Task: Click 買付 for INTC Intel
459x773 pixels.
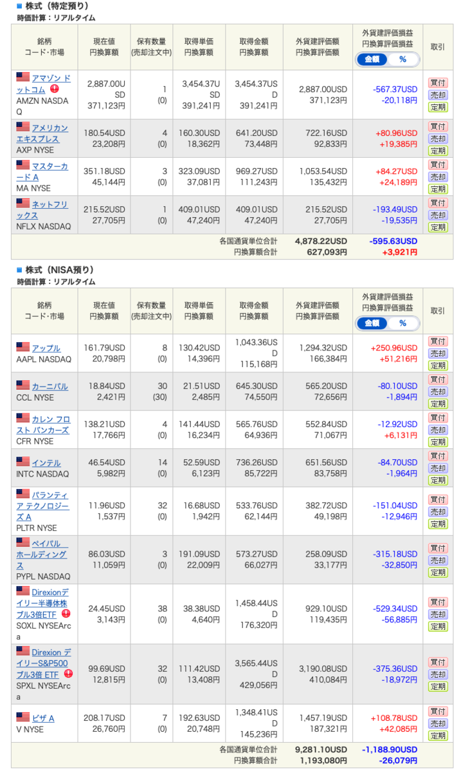Action: coord(438,456)
